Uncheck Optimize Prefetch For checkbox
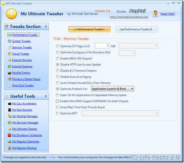184x163 pixels. tap(57, 89)
